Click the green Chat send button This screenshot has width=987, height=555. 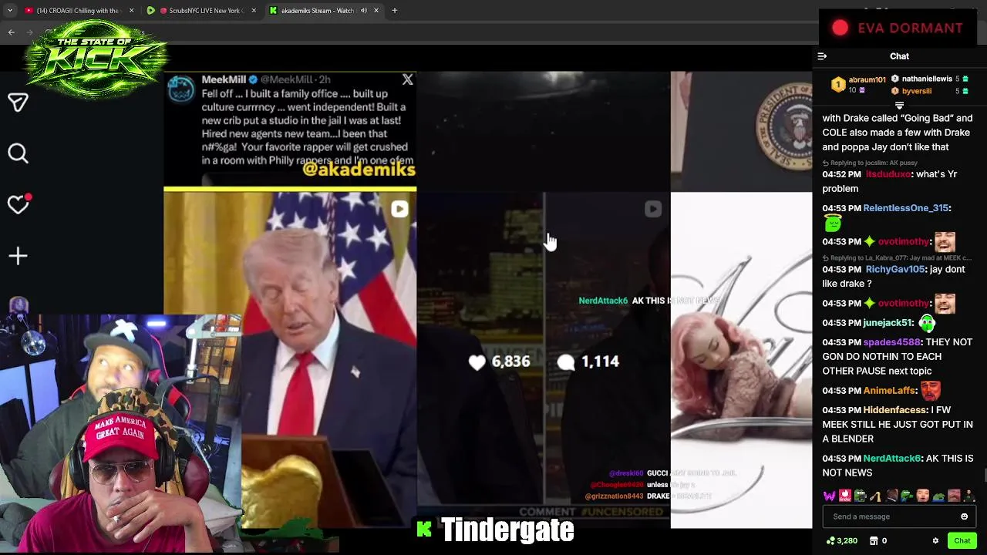pos(962,541)
